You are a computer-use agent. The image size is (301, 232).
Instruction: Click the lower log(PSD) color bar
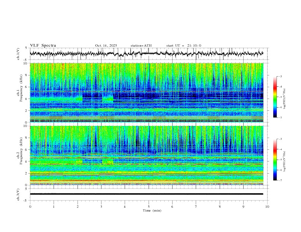click(275, 160)
